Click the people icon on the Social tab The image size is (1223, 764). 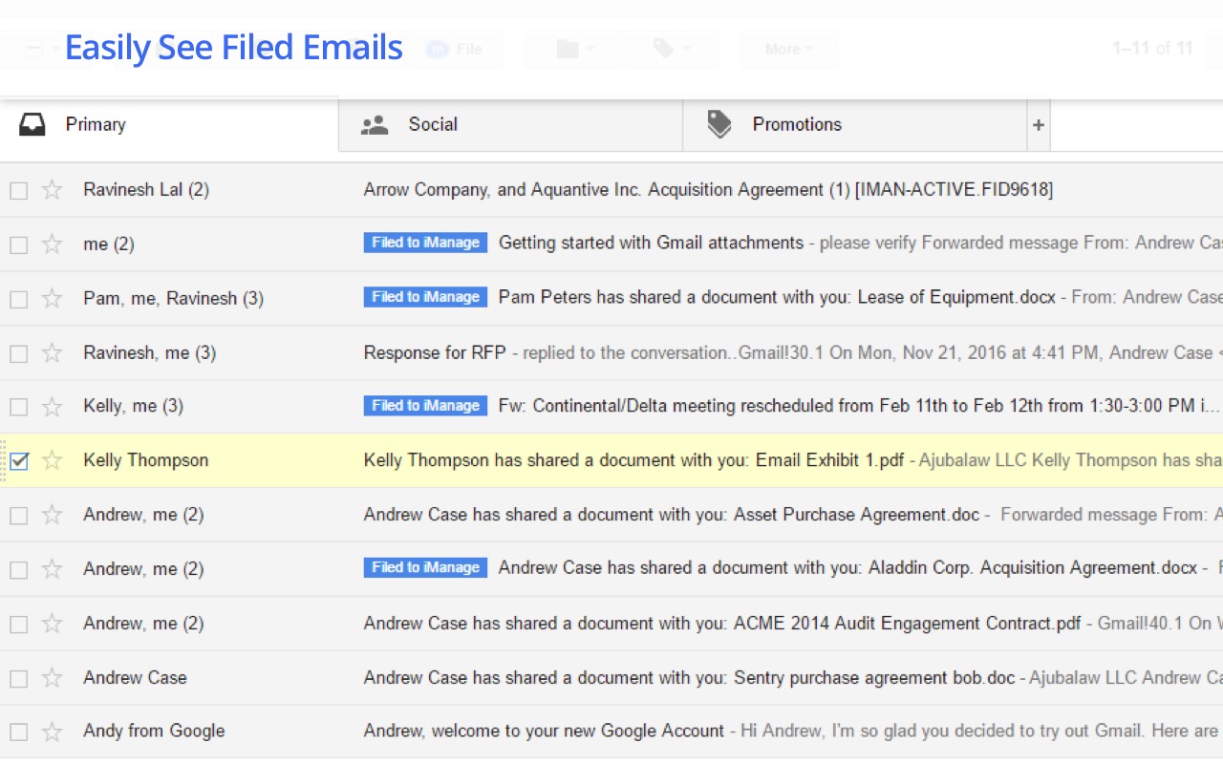point(374,123)
